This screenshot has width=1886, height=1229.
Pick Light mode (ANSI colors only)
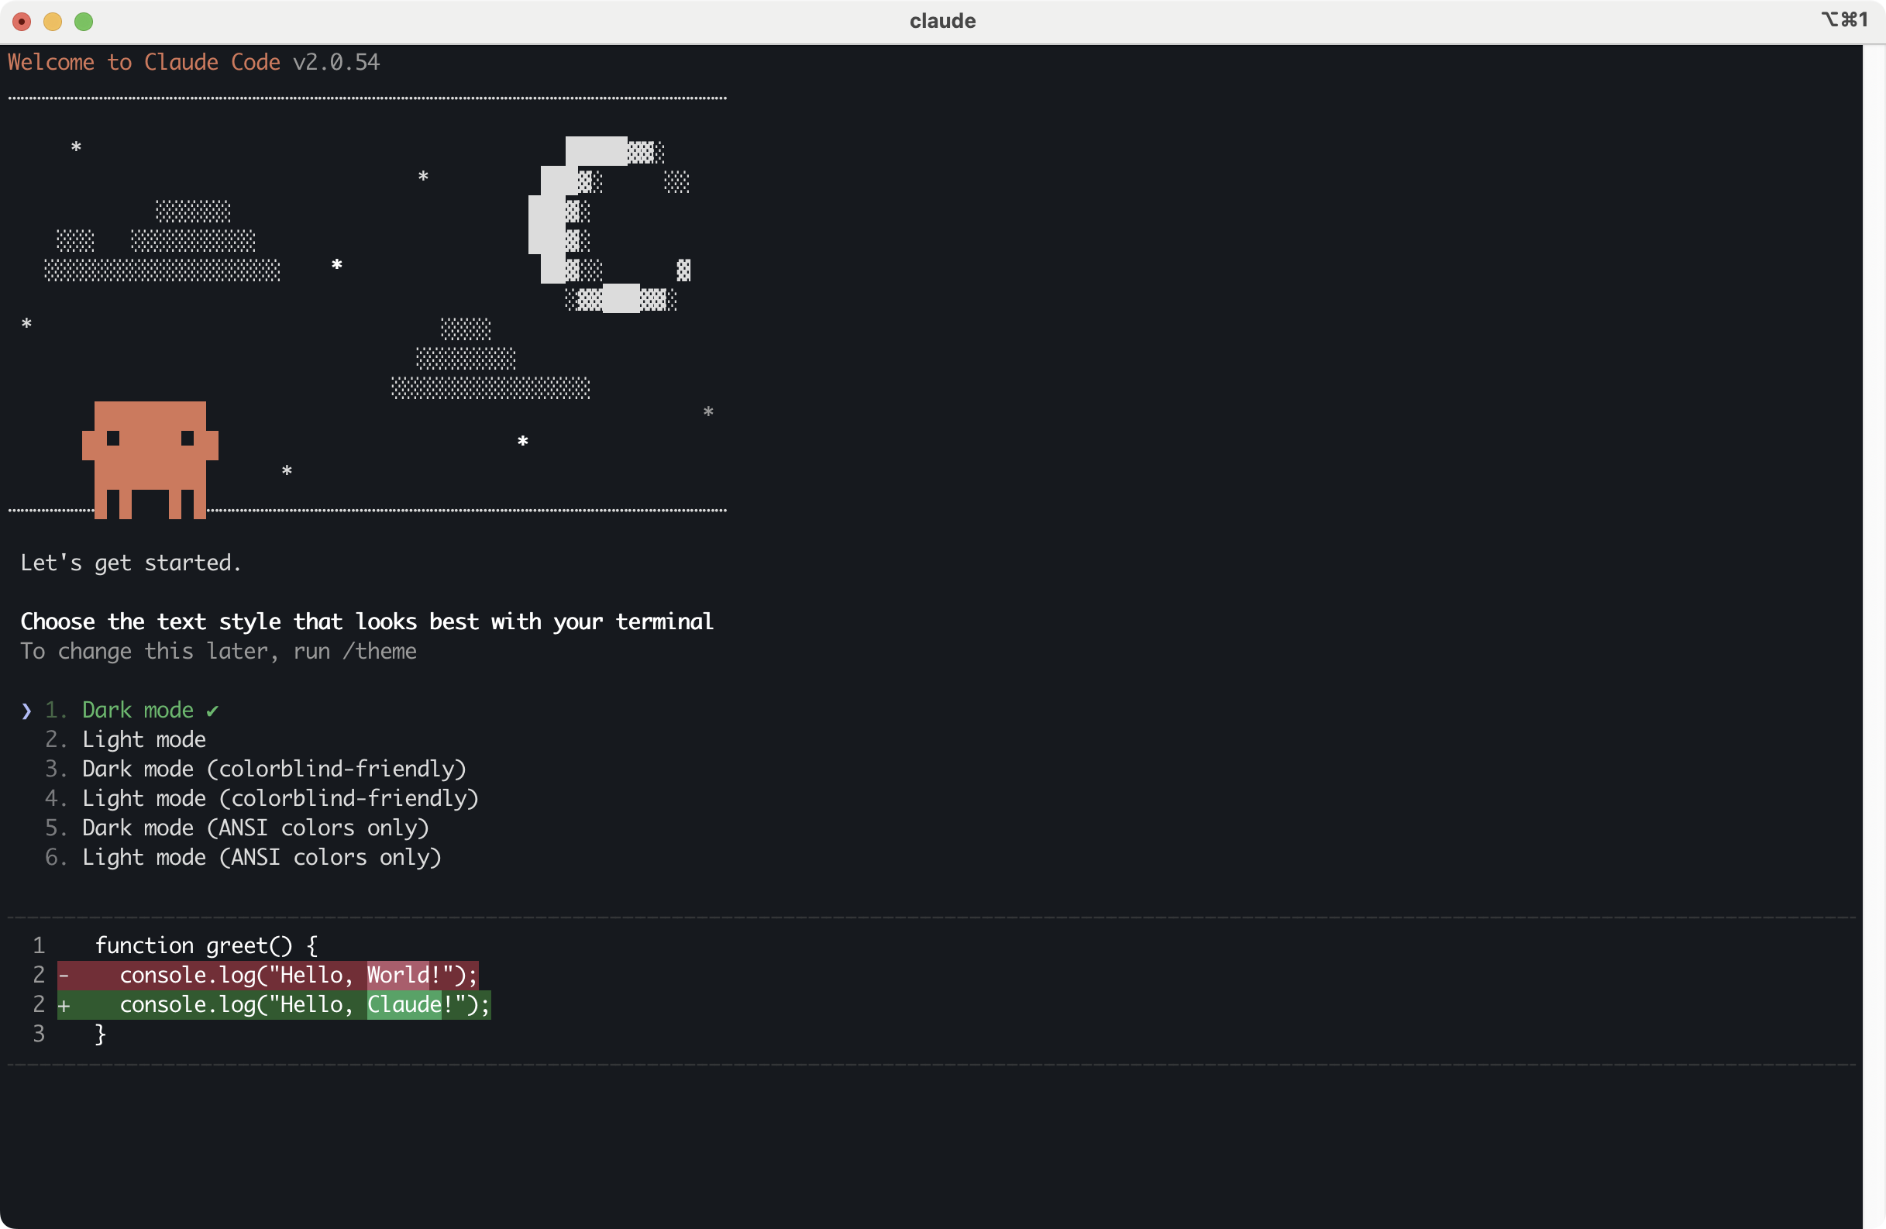[x=261, y=856]
